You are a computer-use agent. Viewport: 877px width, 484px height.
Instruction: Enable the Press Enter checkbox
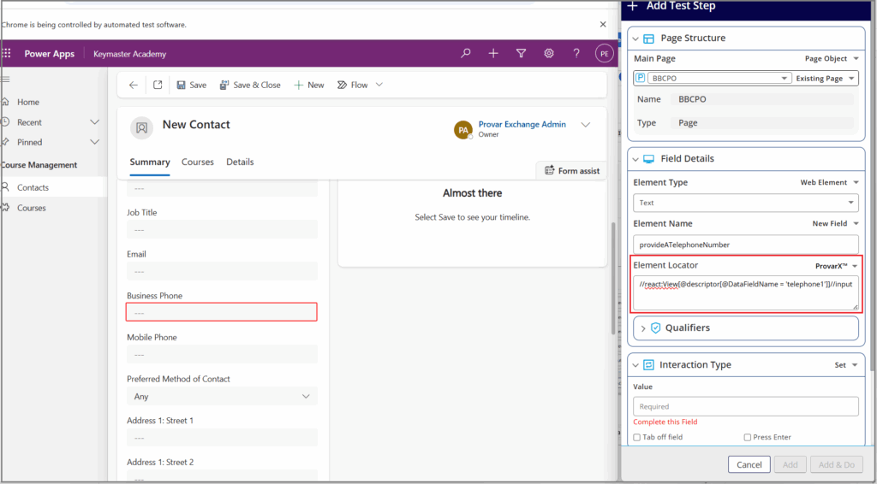[x=748, y=437]
